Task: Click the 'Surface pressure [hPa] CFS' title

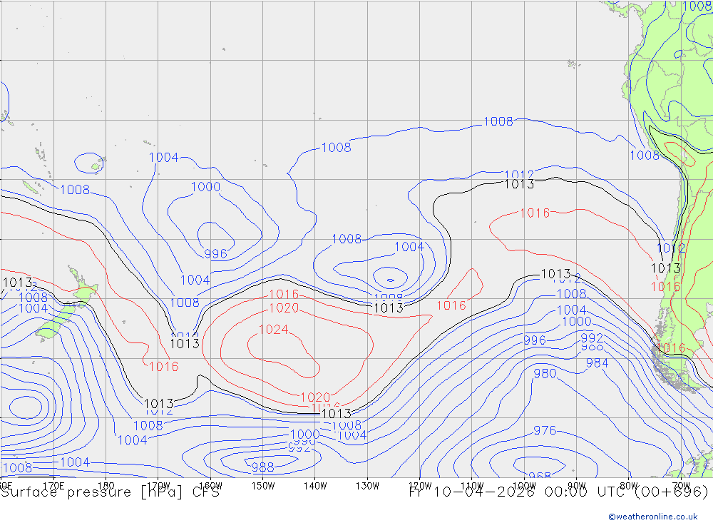Action: pyautogui.click(x=110, y=492)
